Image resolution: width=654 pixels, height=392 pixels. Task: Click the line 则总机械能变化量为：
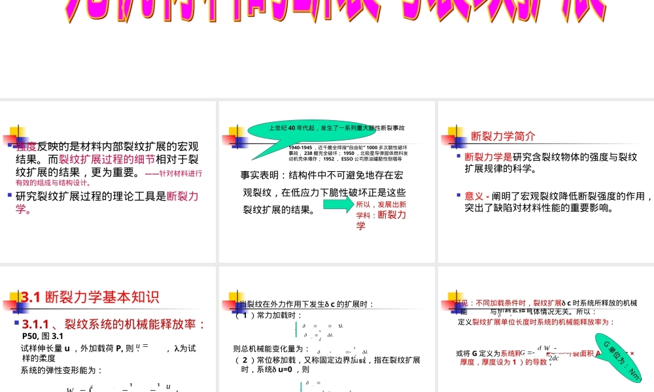point(271,349)
